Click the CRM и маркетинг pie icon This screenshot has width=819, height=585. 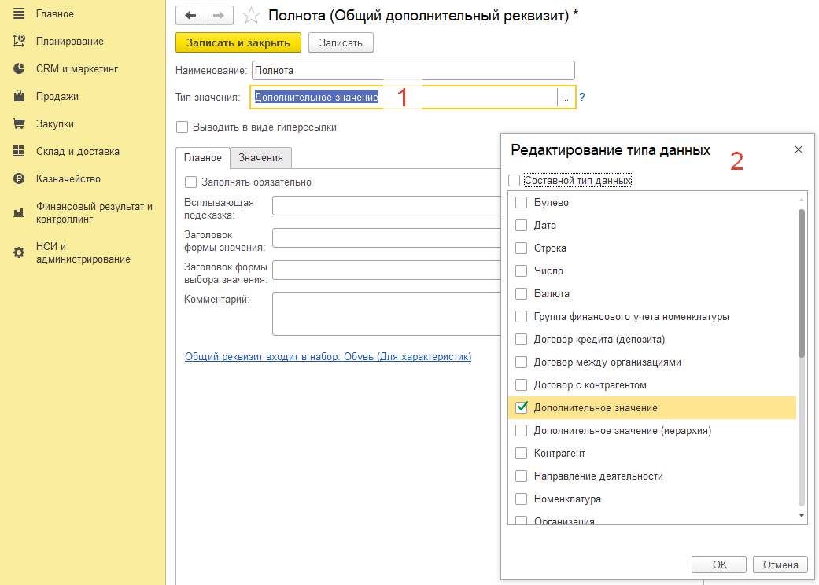point(19,68)
